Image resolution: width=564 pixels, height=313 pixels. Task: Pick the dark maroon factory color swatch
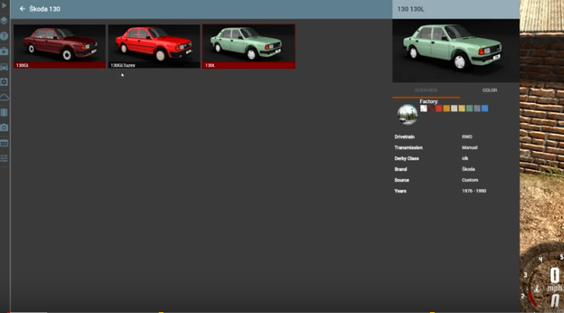click(x=432, y=108)
